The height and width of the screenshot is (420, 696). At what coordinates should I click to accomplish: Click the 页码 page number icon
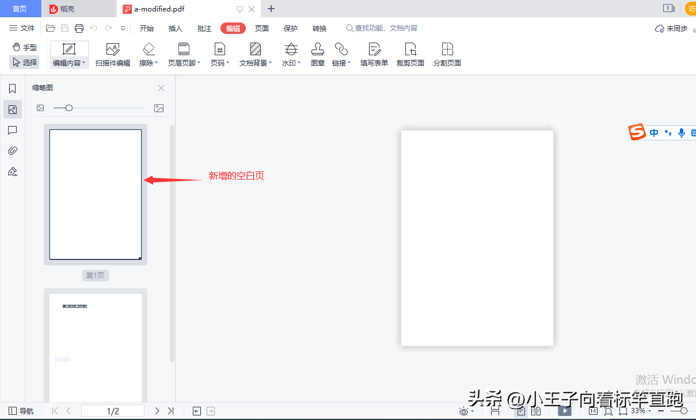point(219,49)
